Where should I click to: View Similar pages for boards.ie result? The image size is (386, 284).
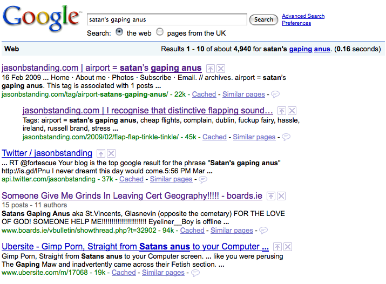coord(232,231)
